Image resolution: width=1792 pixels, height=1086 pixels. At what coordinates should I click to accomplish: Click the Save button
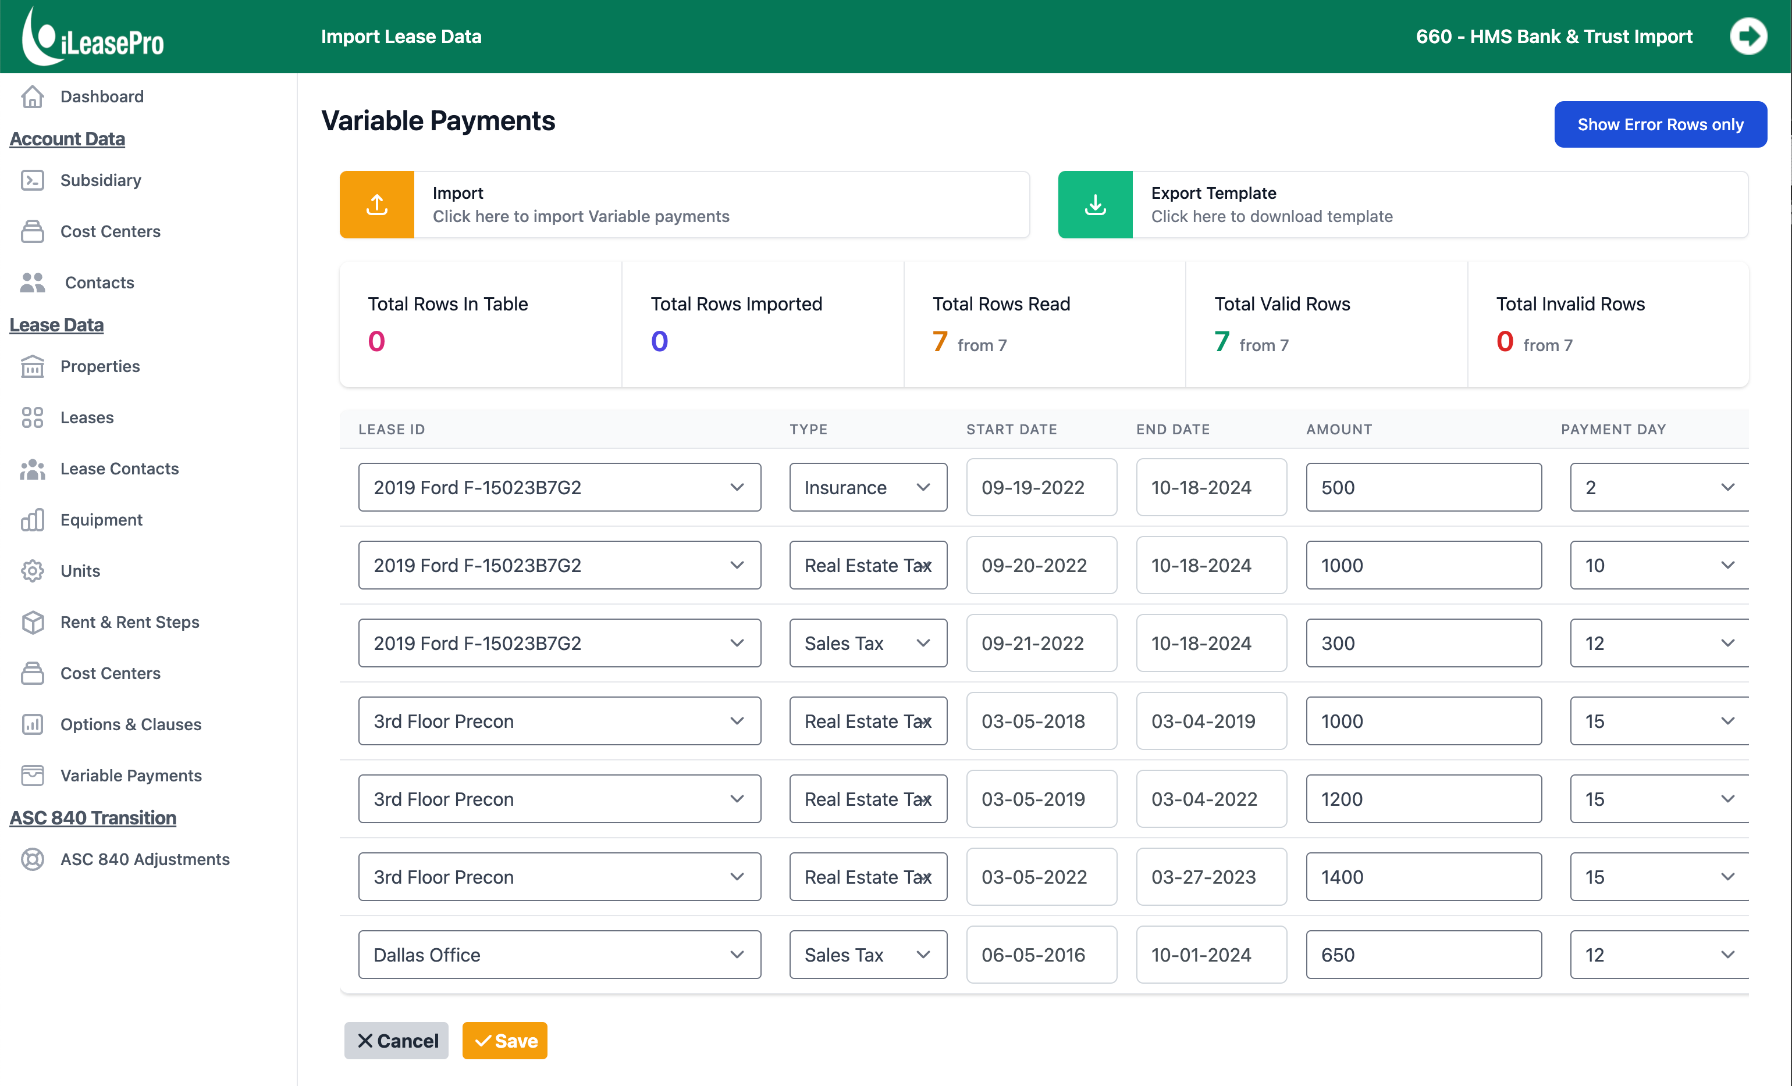point(505,1040)
